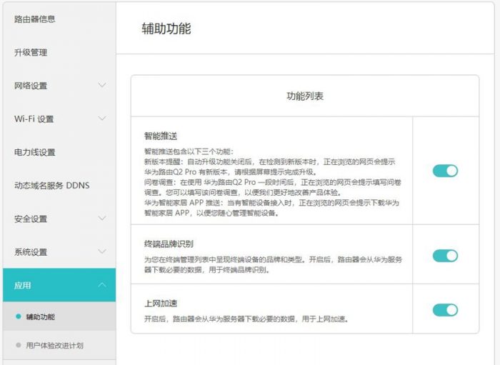Screen dimensions: 500x365
Task: Select the 辅助功能 submenu item
Action: point(40,316)
